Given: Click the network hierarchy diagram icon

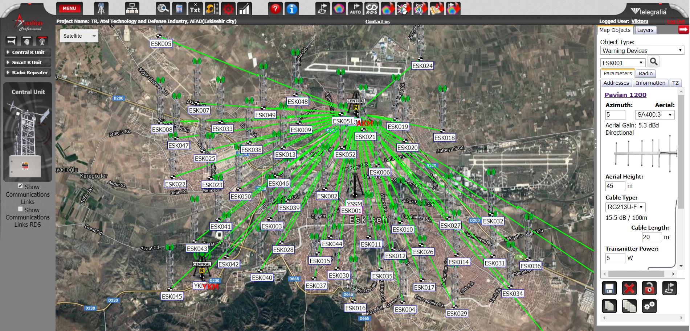Looking at the screenshot, I should click(x=132, y=9).
